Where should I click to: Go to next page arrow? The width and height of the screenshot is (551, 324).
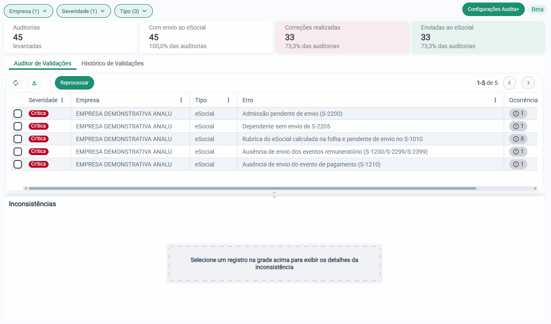pos(528,83)
